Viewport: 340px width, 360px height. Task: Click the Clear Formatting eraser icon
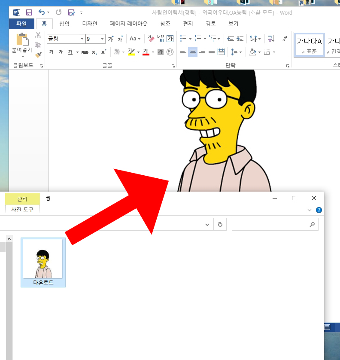(x=151, y=39)
